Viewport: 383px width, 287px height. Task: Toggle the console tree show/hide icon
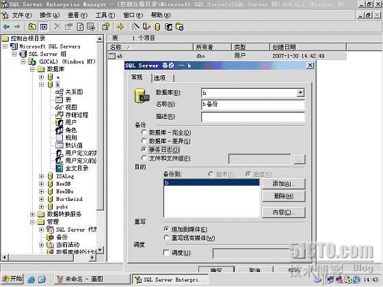(x=44, y=27)
